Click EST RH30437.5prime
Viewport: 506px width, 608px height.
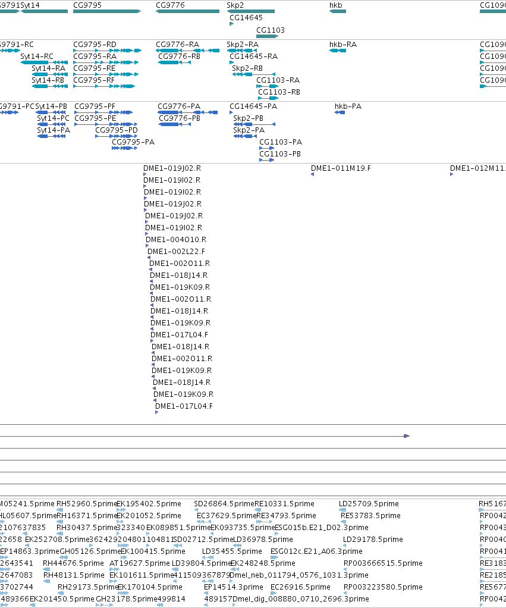coord(59,534)
